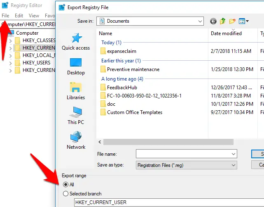Open Network location icon
The height and width of the screenshot is (207, 264).
point(76,138)
